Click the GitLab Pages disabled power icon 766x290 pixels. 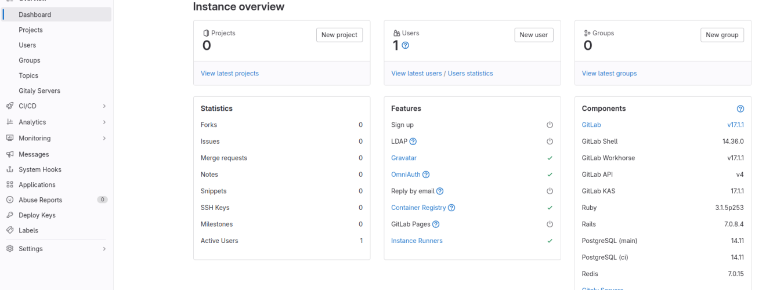[550, 224]
